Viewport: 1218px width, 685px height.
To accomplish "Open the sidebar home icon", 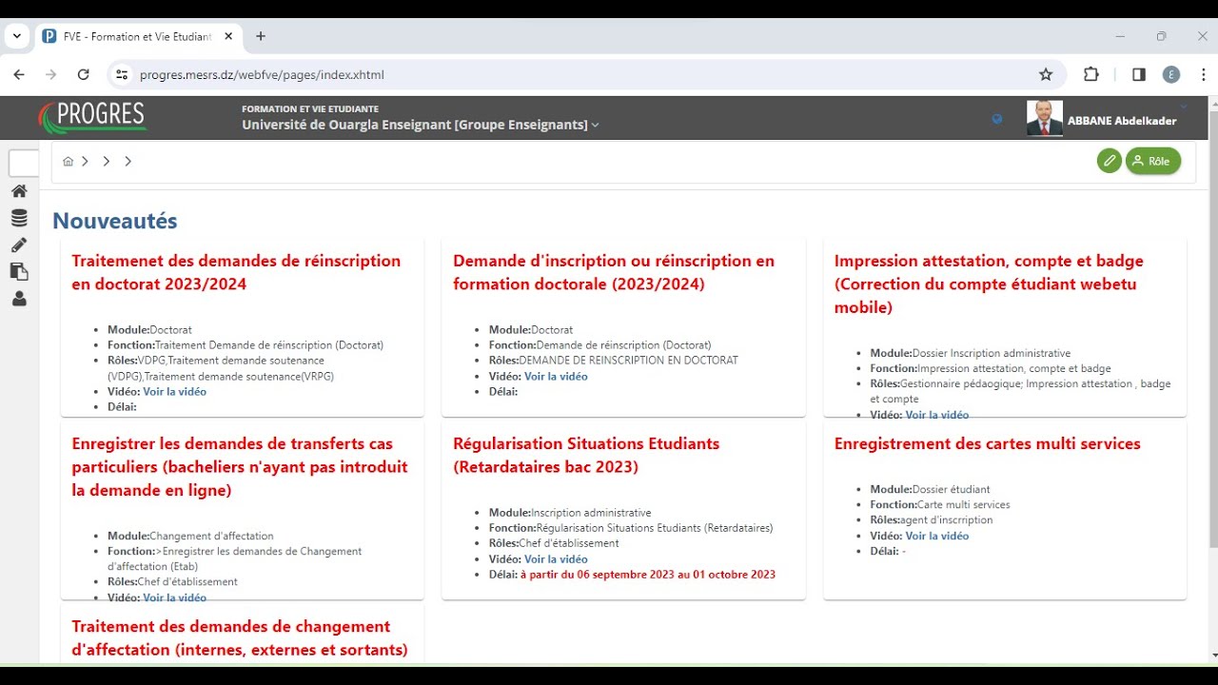I will coord(19,190).
